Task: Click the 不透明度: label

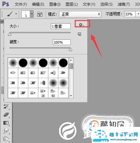Action: point(114,14)
